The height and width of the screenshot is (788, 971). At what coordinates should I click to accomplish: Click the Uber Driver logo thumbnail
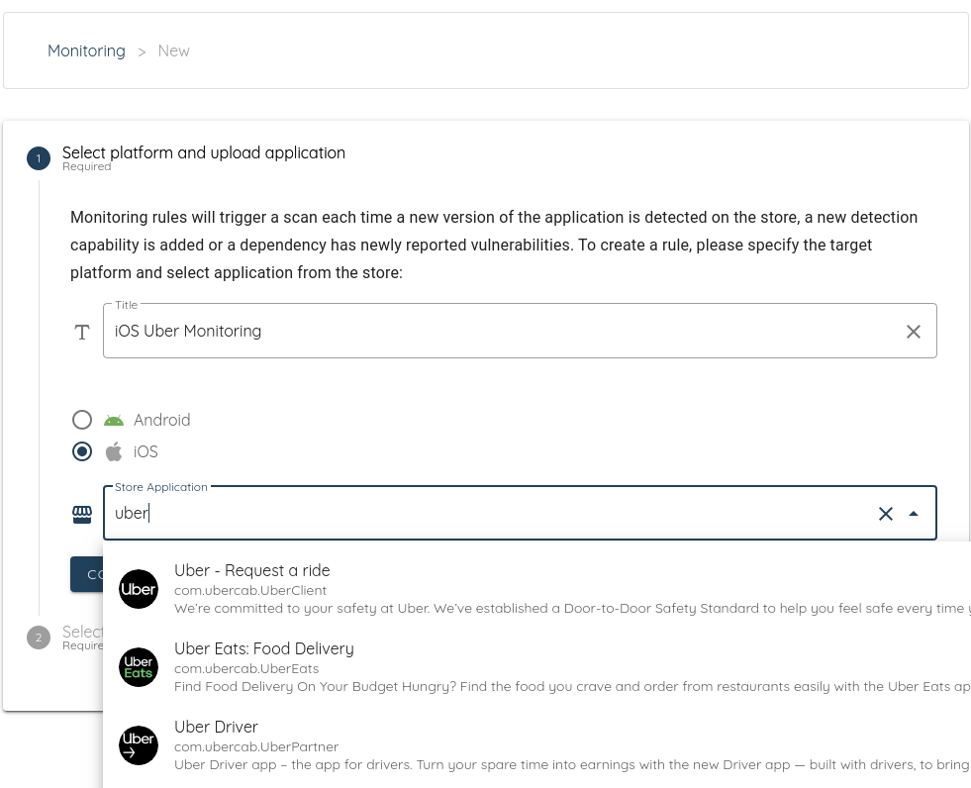click(x=139, y=744)
